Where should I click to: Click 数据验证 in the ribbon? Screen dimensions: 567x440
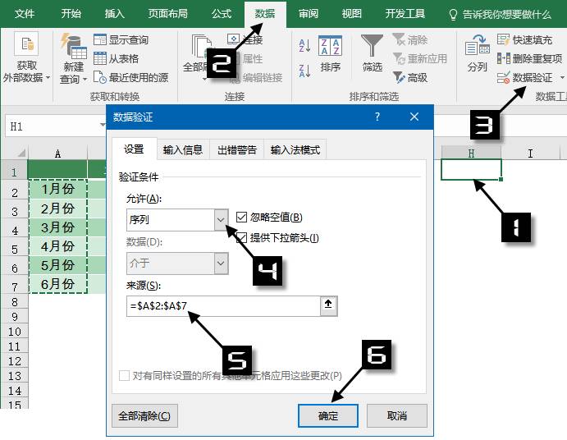pos(524,77)
